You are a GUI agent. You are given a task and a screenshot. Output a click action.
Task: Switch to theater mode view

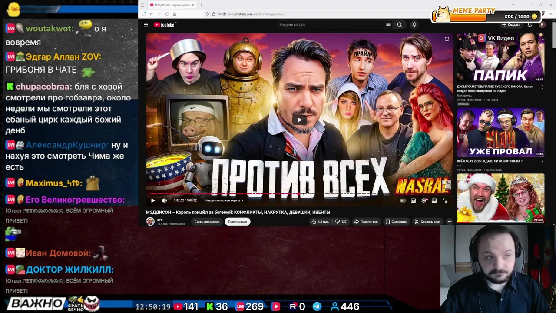[434, 200]
